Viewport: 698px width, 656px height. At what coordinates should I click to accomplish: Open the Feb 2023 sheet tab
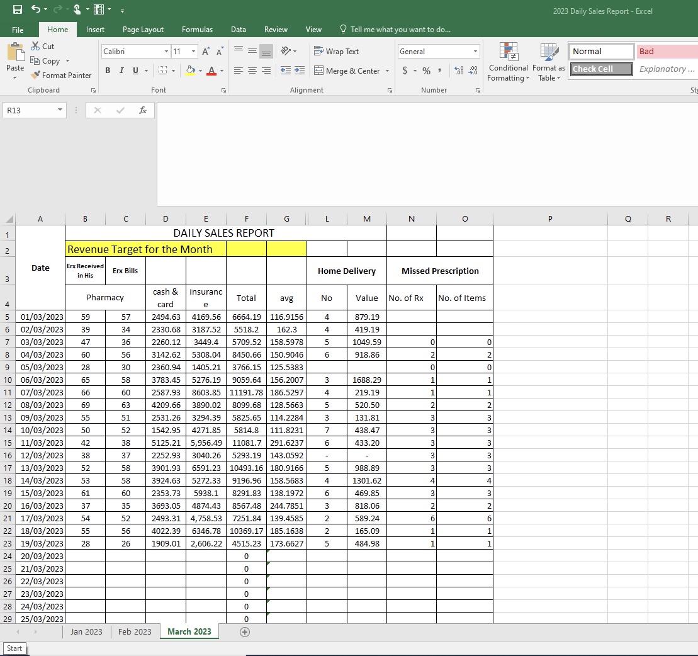(135, 632)
